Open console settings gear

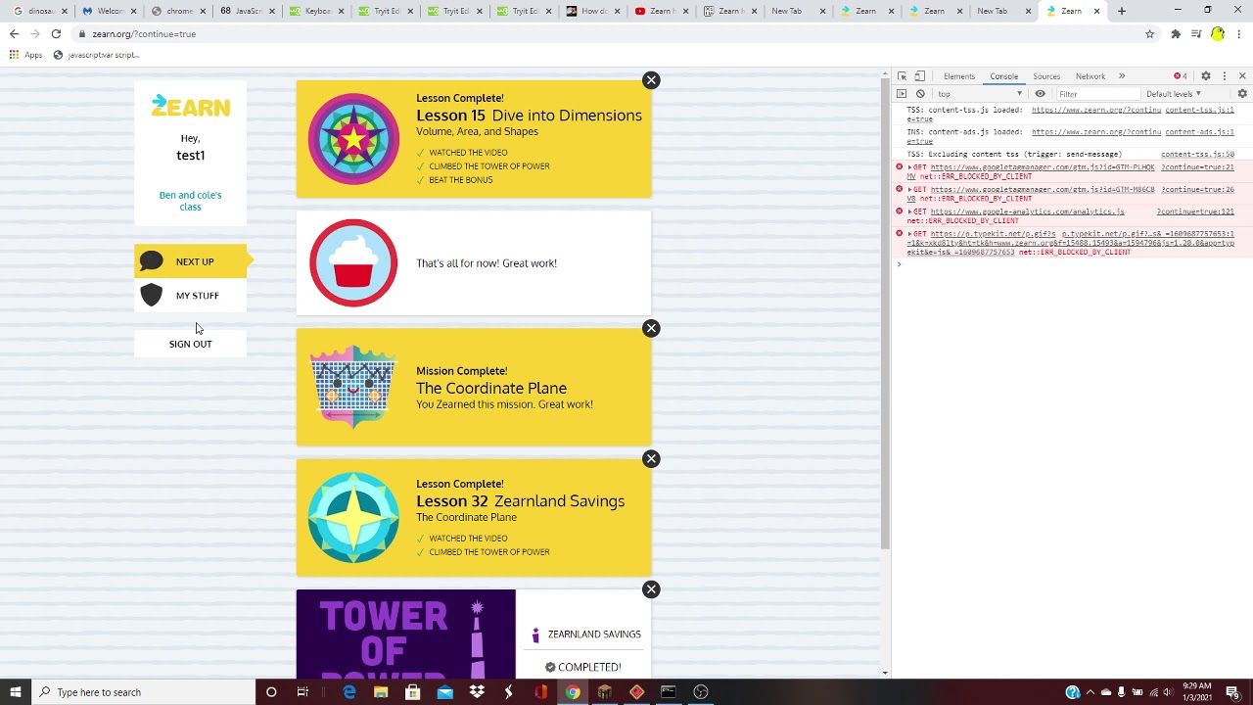point(1242,94)
